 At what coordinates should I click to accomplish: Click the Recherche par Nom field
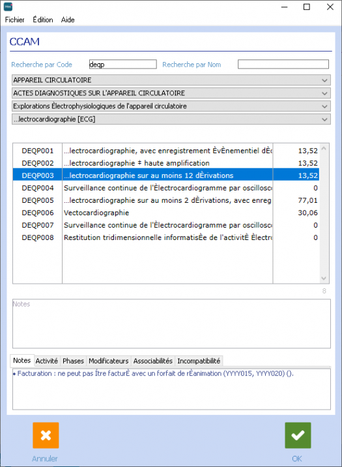click(x=283, y=65)
